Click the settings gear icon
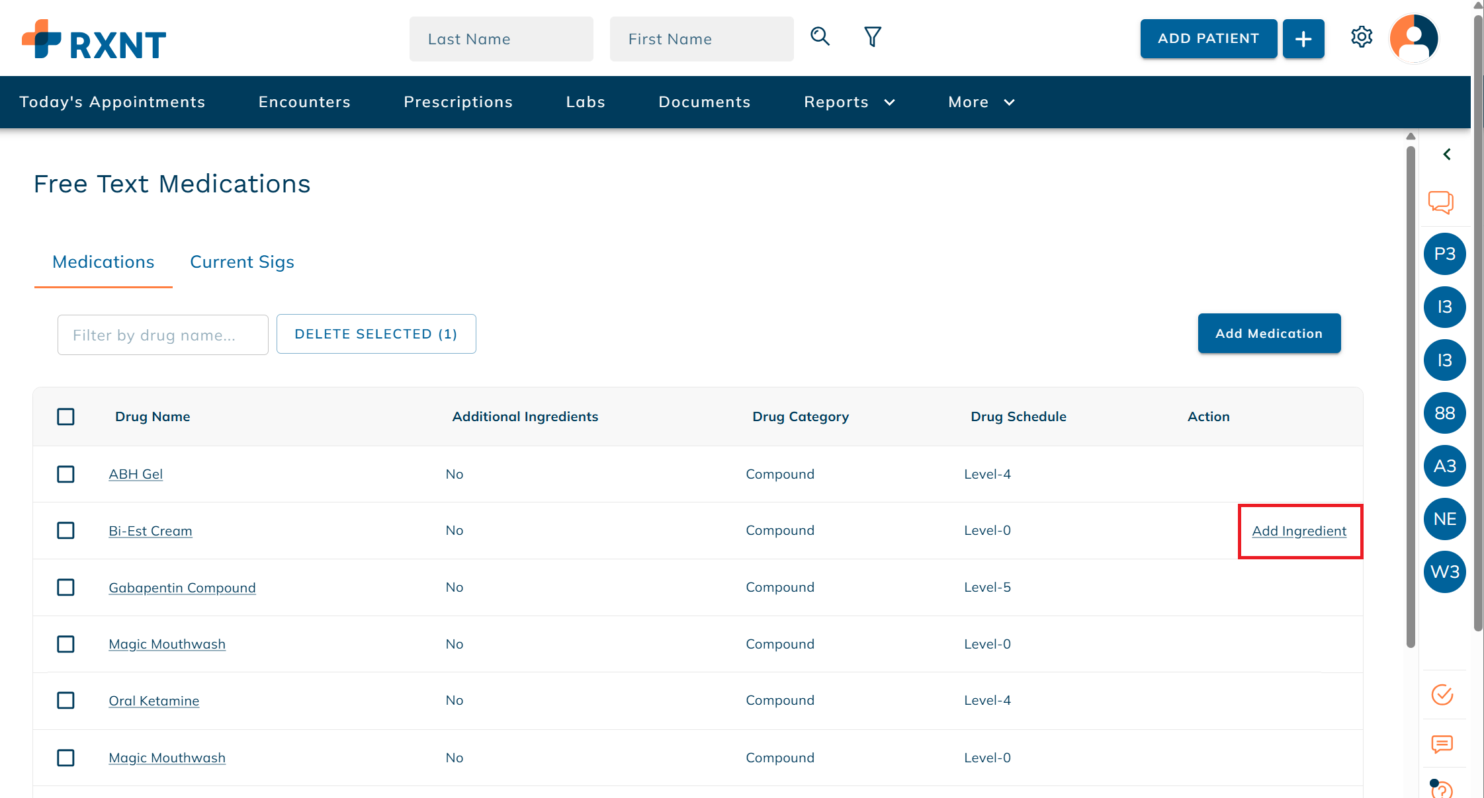The image size is (1484, 798). (1362, 37)
